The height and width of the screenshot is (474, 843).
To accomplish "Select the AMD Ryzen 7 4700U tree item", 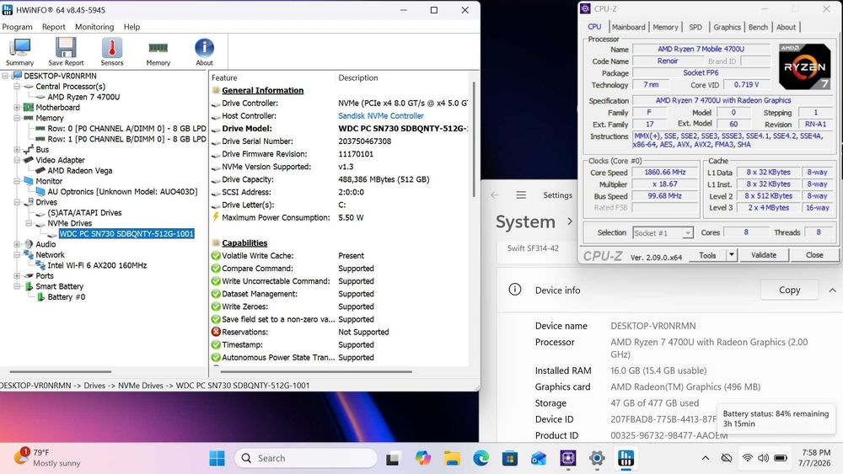I will 83,97.
